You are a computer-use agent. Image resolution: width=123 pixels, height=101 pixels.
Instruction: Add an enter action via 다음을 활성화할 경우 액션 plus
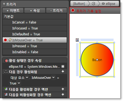tap(63, 89)
